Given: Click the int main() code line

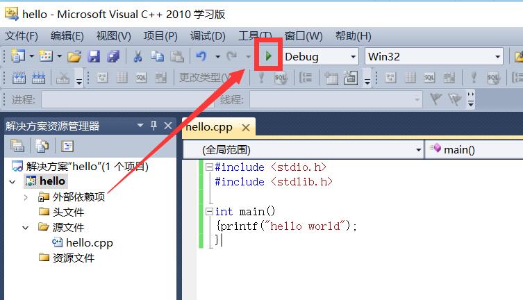Looking at the screenshot, I should (x=244, y=211).
